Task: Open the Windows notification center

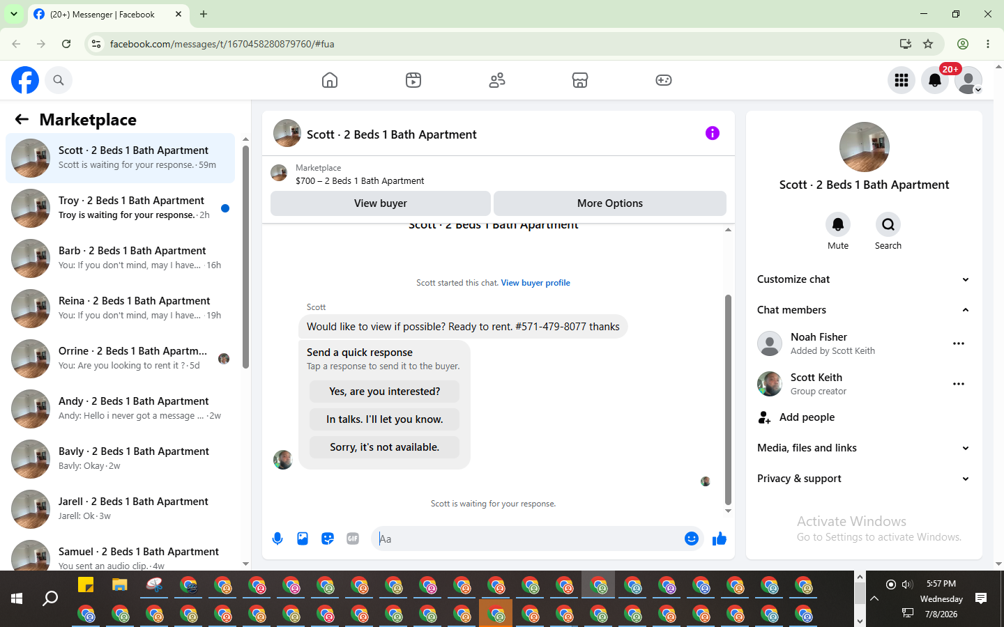Action: tap(981, 598)
